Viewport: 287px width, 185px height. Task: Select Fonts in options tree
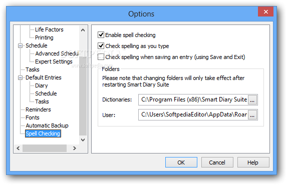click(33, 117)
